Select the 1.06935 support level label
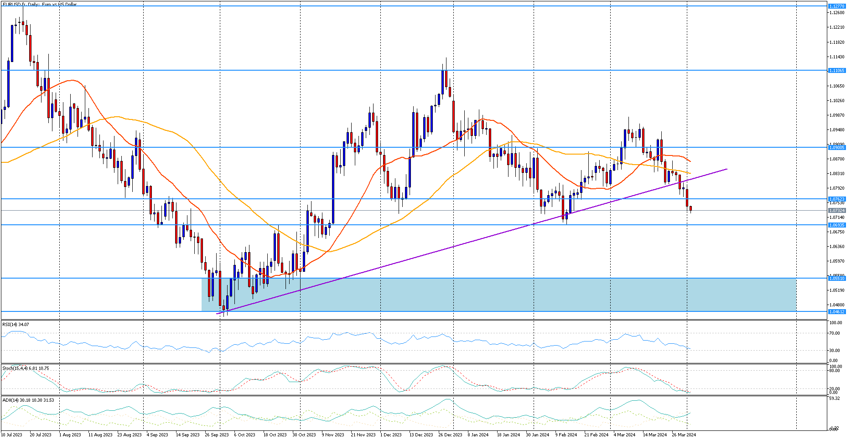851x440 pixels. click(836, 225)
